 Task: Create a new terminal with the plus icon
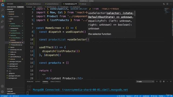click(157, 81)
